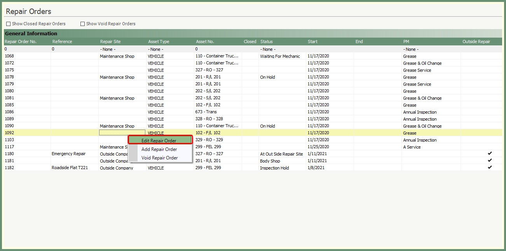Click the Outside Repair column header
Image resolution: width=506 pixels, height=251 pixels.
click(x=476, y=42)
